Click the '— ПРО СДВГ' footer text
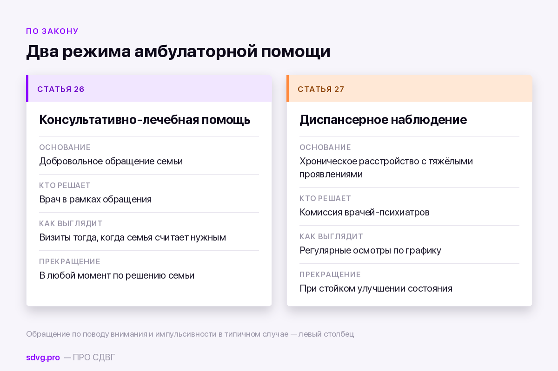Screen dimensions: 558x371 (89, 358)
